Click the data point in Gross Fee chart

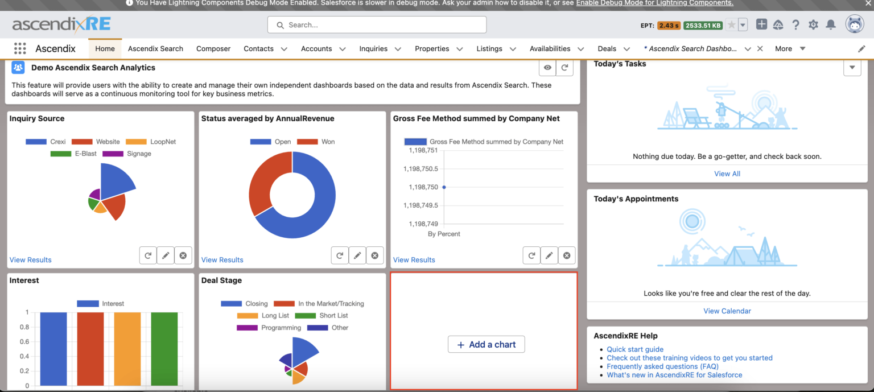pyautogui.click(x=444, y=187)
